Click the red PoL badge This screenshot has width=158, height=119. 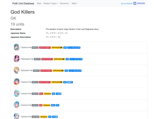click(x=41, y=94)
